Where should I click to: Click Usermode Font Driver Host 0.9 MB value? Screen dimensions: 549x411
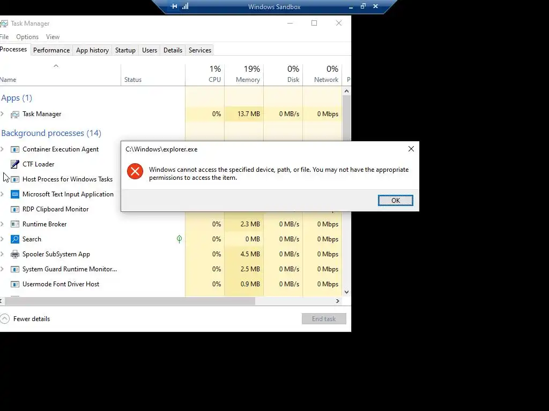[250, 284]
